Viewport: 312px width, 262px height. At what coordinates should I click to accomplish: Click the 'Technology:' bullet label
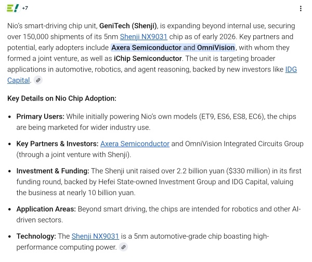[36, 236]
